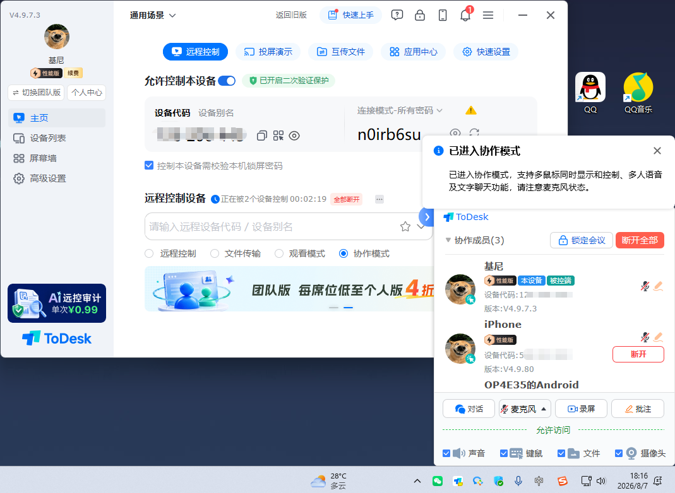Open 连接模式-所有密码 dropdown
The height and width of the screenshot is (493, 675).
400,111
